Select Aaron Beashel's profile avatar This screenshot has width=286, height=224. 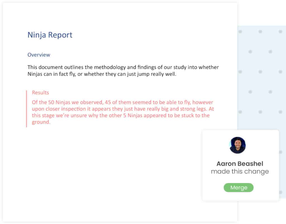click(237, 145)
